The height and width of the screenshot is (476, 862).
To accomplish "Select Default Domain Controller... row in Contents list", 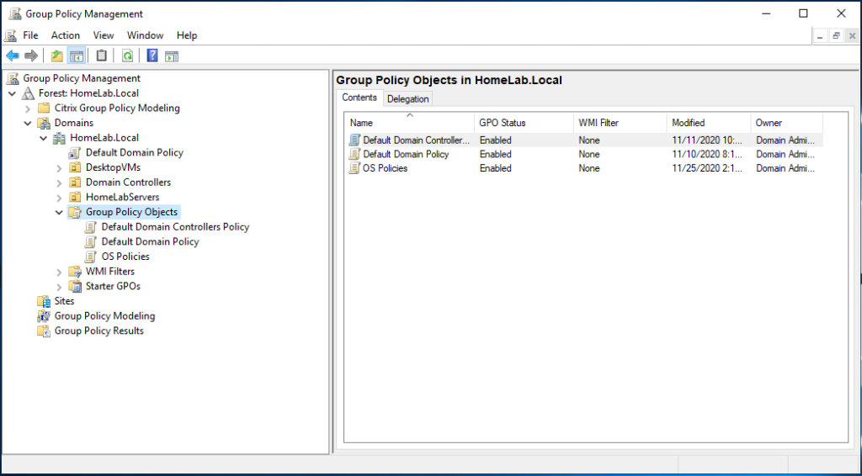I will coord(584,140).
